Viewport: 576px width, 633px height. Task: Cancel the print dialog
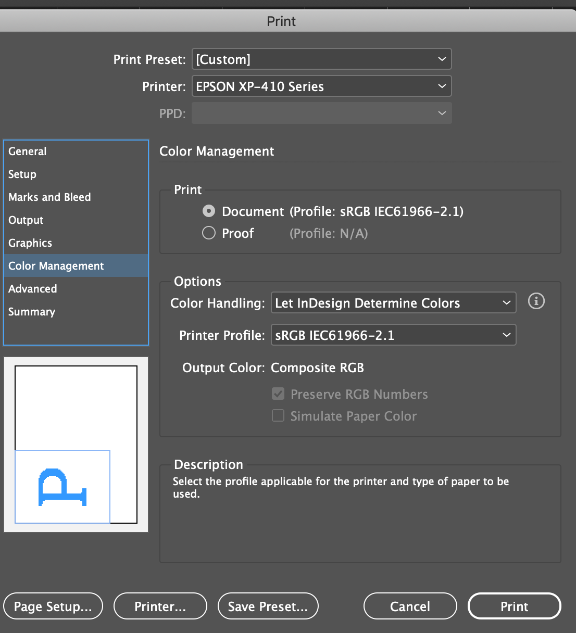point(410,606)
